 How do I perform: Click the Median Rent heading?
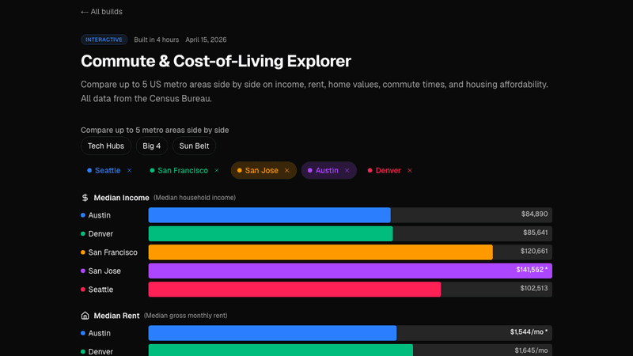click(x=116, y=316)
